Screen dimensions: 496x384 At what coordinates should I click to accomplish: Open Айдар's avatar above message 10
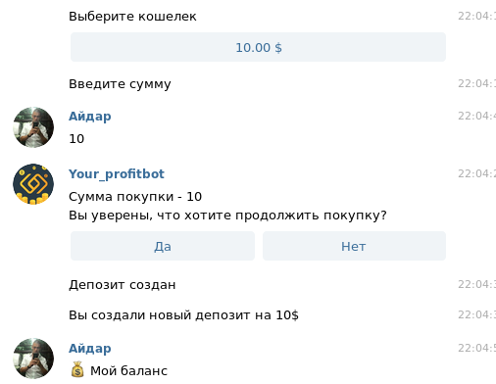click(x=33, y=127)
